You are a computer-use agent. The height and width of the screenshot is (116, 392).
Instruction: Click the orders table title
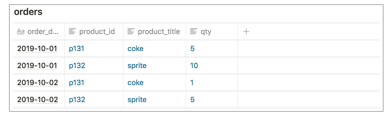tap(28, 12)
